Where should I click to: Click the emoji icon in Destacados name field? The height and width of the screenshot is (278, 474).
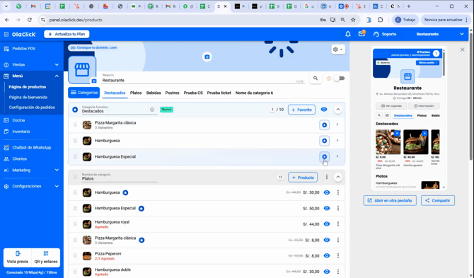[x=152, y=110]
